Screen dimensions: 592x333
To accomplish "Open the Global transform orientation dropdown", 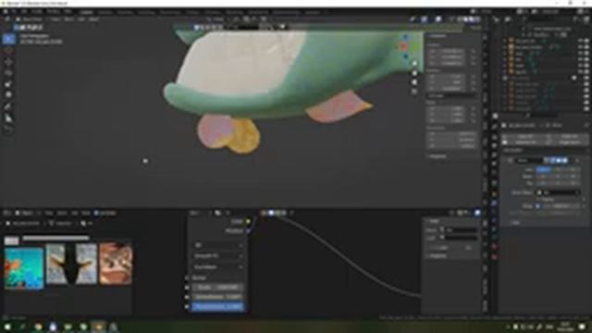I will pyautogui.click(x=216, y=18).
